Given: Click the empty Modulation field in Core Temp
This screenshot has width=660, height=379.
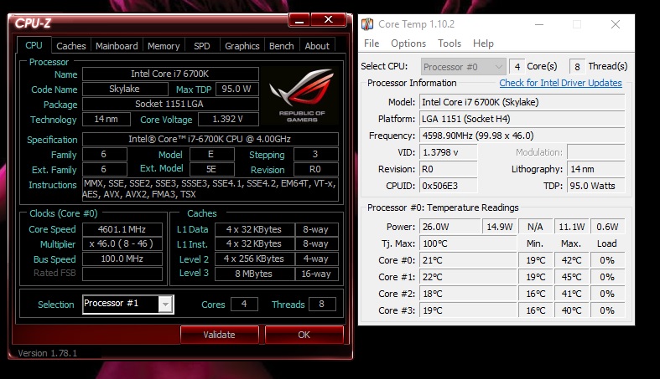Looking at the screenshot, I should coord(596,152).
